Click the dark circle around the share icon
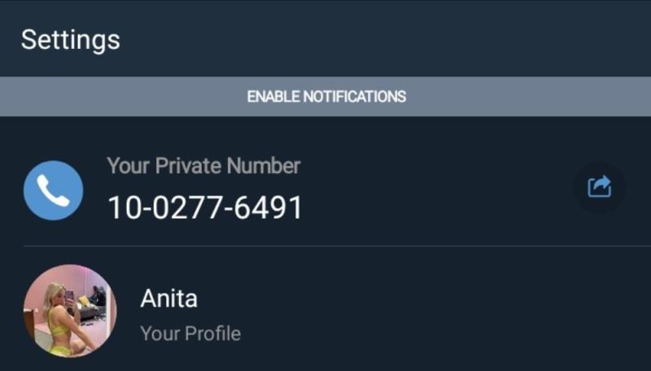This screenshot has width=651, height=371. [599, 187]
